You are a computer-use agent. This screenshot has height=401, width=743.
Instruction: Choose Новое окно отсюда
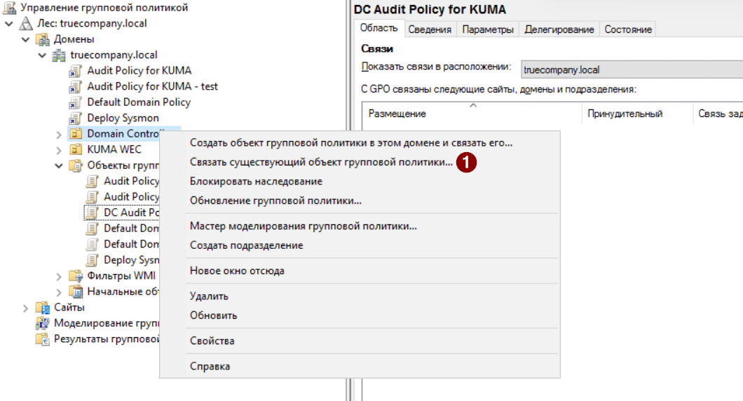(237, 271)
